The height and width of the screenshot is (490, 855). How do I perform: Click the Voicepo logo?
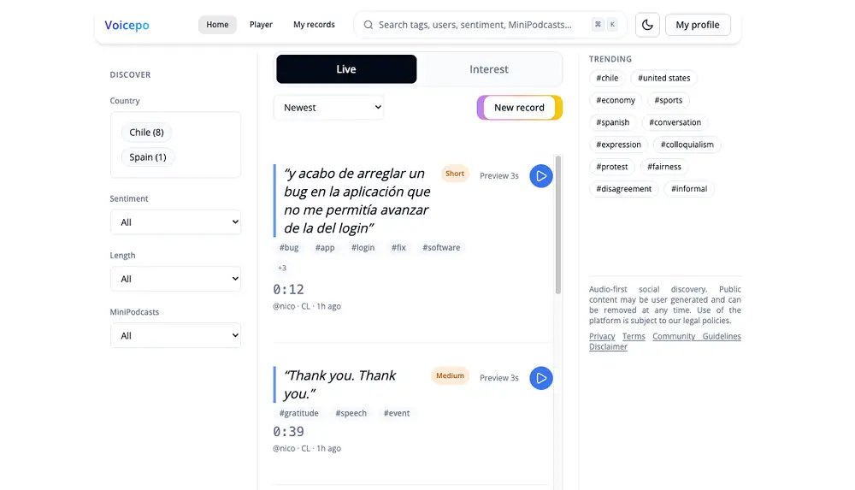(x=127, y=25)
